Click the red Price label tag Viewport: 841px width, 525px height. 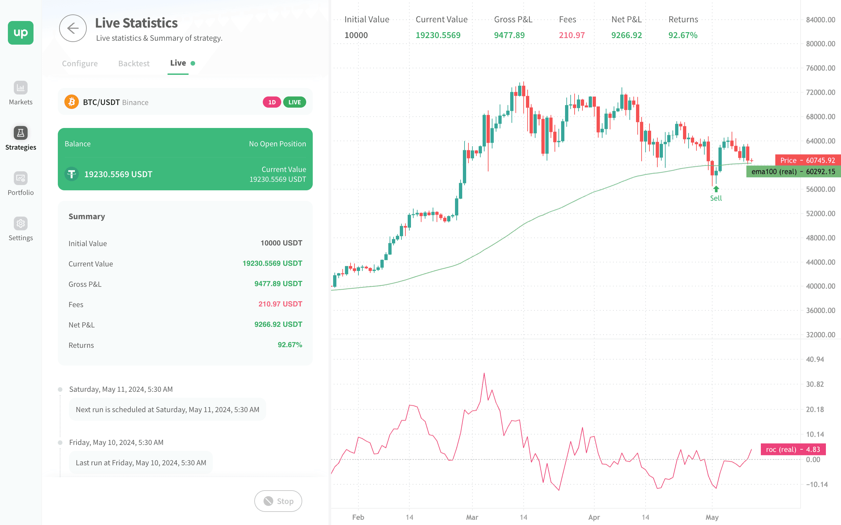807,160
